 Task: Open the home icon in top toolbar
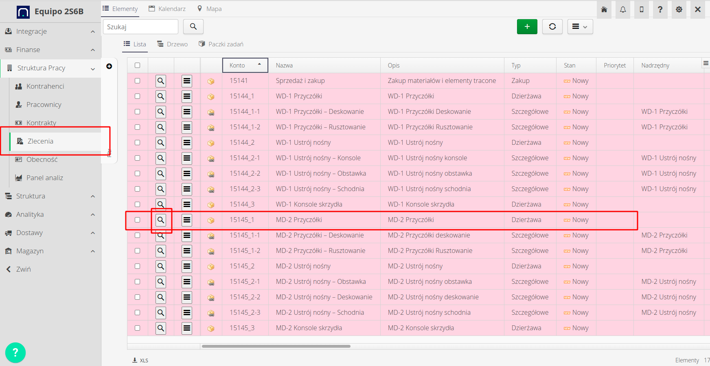(604, 9)
